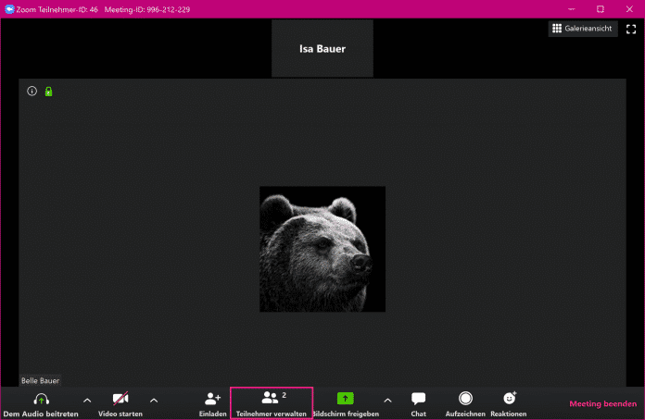
Task: Click Meeting beenden to end the meeting
Action: pos(602,403)
